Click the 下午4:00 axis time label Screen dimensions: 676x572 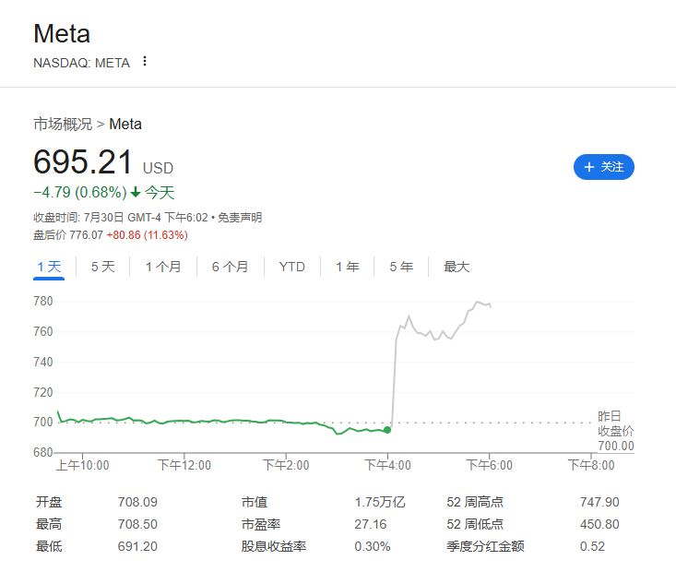click(387, 465)
